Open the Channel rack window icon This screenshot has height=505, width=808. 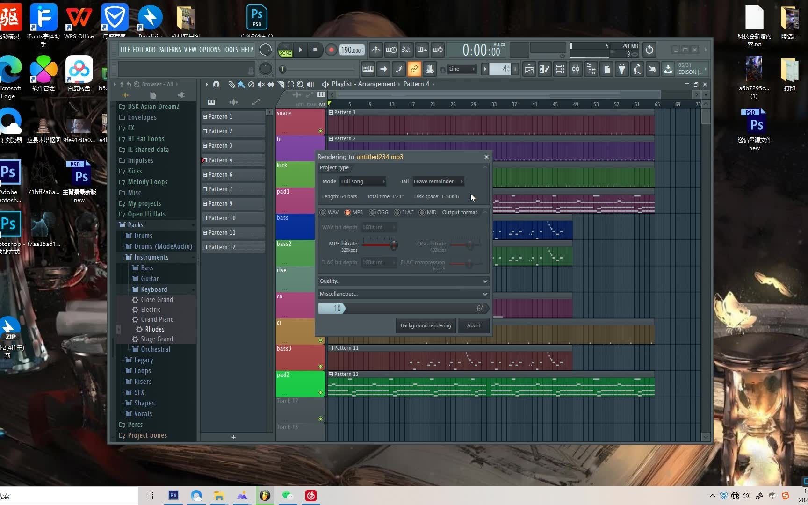(560, 69)
